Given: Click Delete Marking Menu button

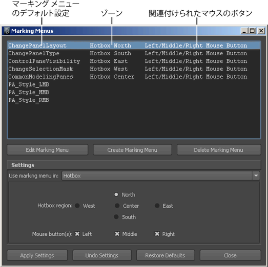Looking at the screenshot, I should 219,150.
